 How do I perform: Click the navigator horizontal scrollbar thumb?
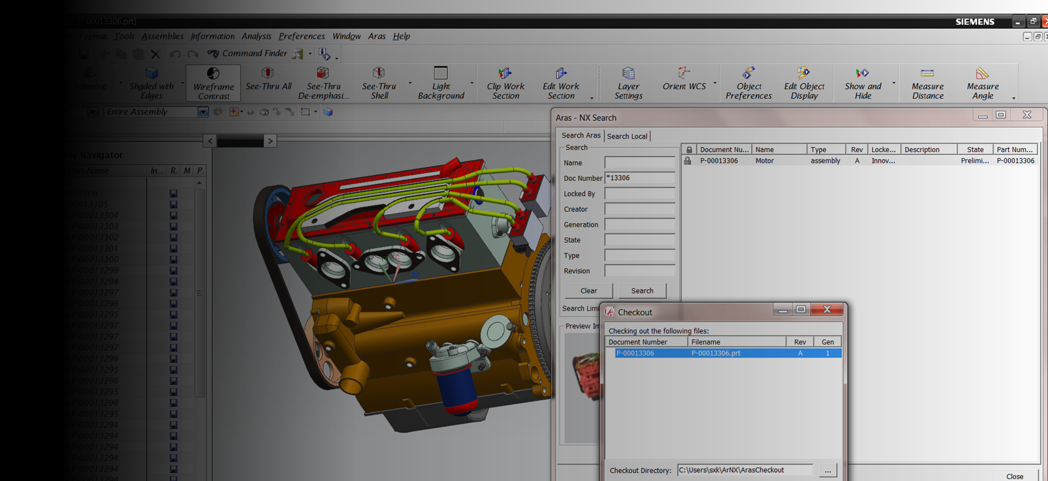240,141
